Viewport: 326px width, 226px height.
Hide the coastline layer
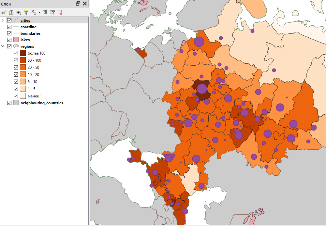(9, 27)
